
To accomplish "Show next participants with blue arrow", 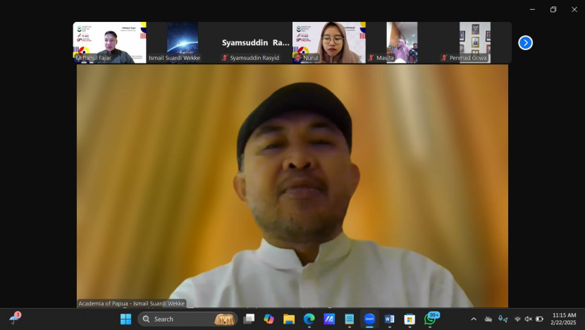I will (525, 42).
